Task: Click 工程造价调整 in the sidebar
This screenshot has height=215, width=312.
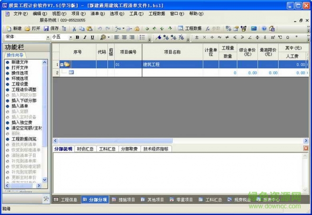Action: (x=24, y=90)
